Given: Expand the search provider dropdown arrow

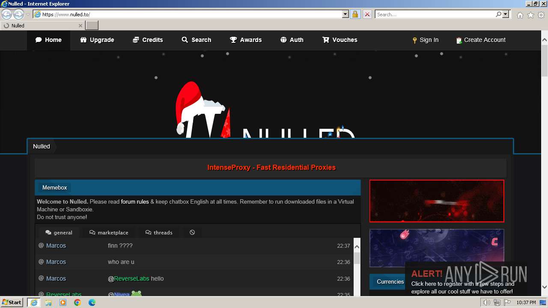Looking at the screenshot, I should 506,14.
